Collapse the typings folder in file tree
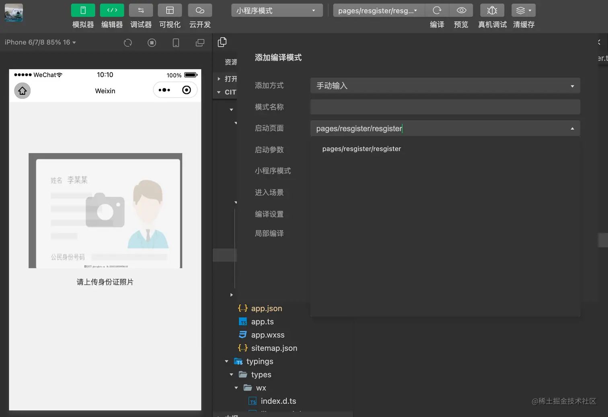The width and height of the screenshot is (608, 417). point(226,361)
